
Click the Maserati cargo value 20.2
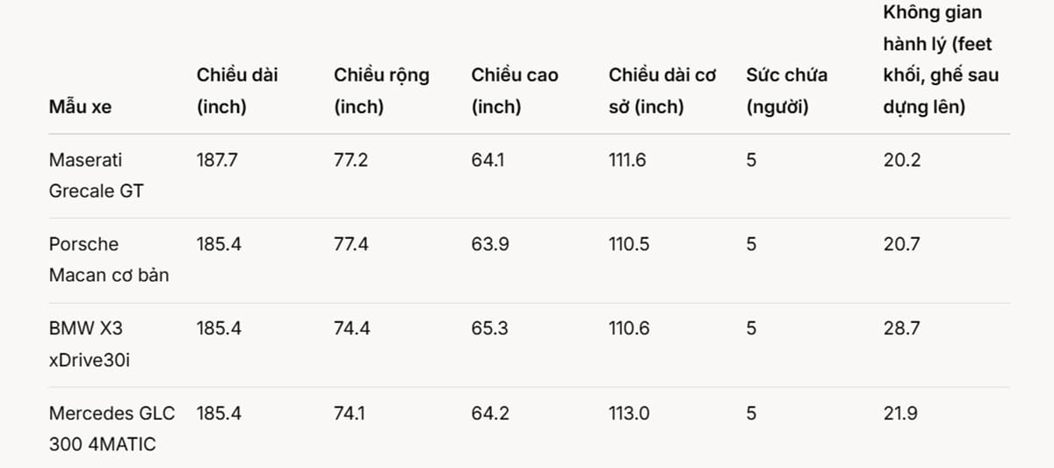point(901,161)
